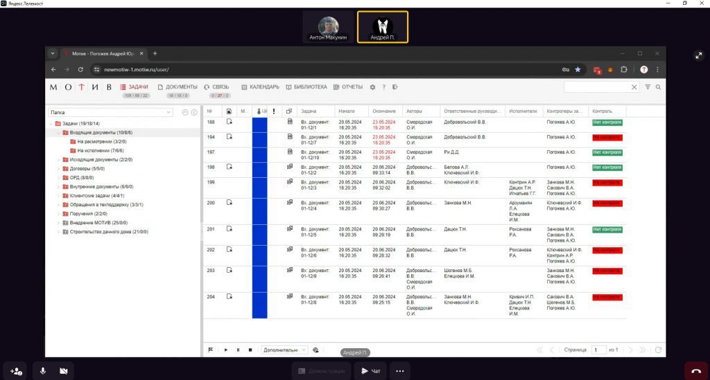Toggle camera in Telemost
The height and width of the screenshot is (380, 710).
(64, 371)
